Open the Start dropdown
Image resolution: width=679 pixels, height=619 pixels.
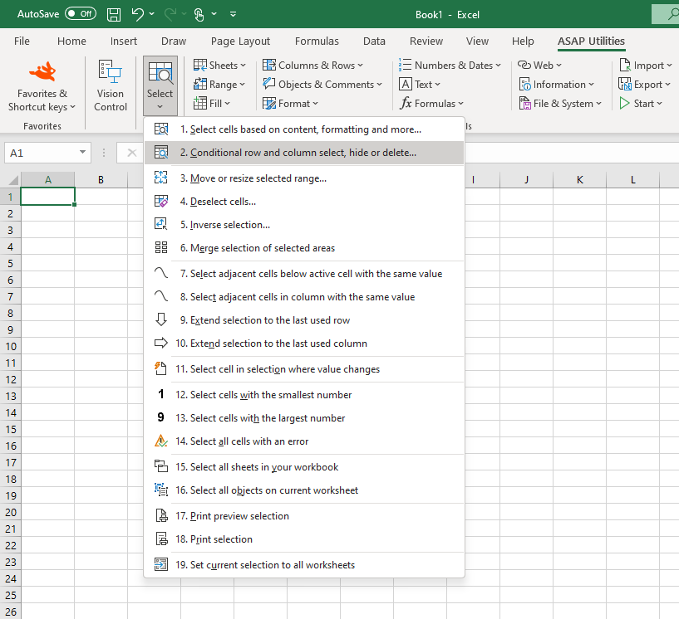click(x=641, y=104)
